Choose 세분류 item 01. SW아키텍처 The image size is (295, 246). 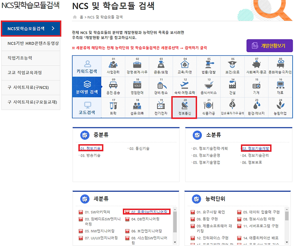(x=97, y=212)
